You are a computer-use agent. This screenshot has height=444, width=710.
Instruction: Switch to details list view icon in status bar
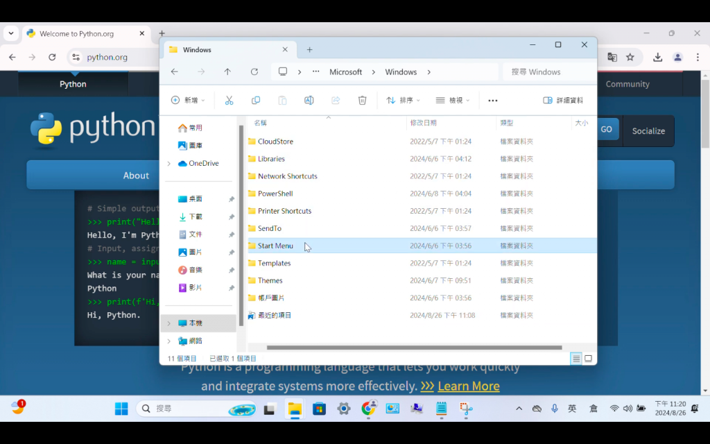576,359
